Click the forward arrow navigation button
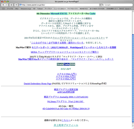 (6, 5)
